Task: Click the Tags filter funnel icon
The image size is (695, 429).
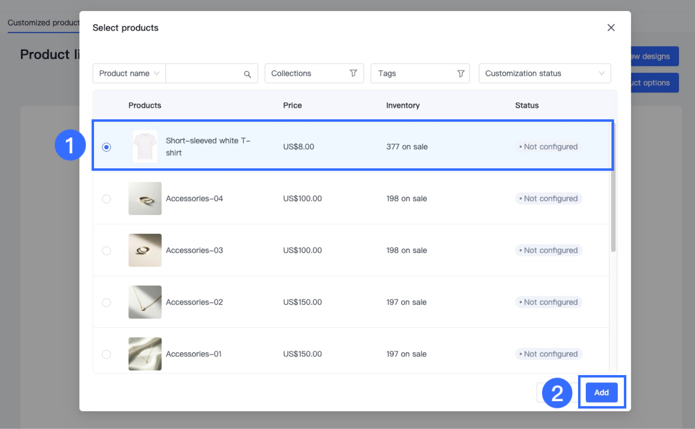Action: coord(461,74)
